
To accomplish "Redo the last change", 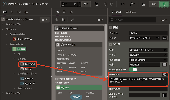I will coord(112,4).
